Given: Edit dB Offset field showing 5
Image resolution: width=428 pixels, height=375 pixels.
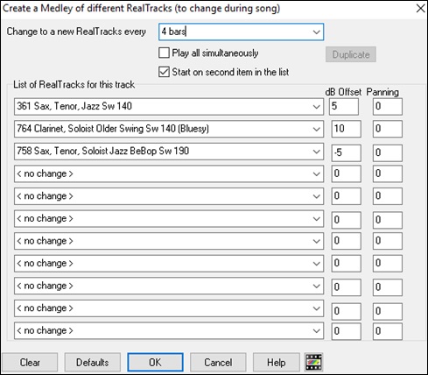Looking at the screenshot, I should (344, 107).
